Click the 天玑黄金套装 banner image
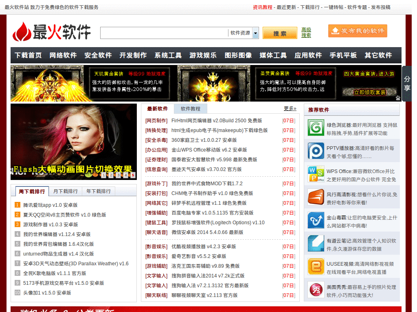This screenshot has width=417, height=312. click(x=47, y=83)
